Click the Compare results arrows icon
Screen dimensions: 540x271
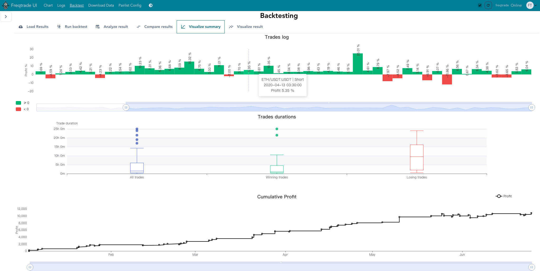pos(138,27)
